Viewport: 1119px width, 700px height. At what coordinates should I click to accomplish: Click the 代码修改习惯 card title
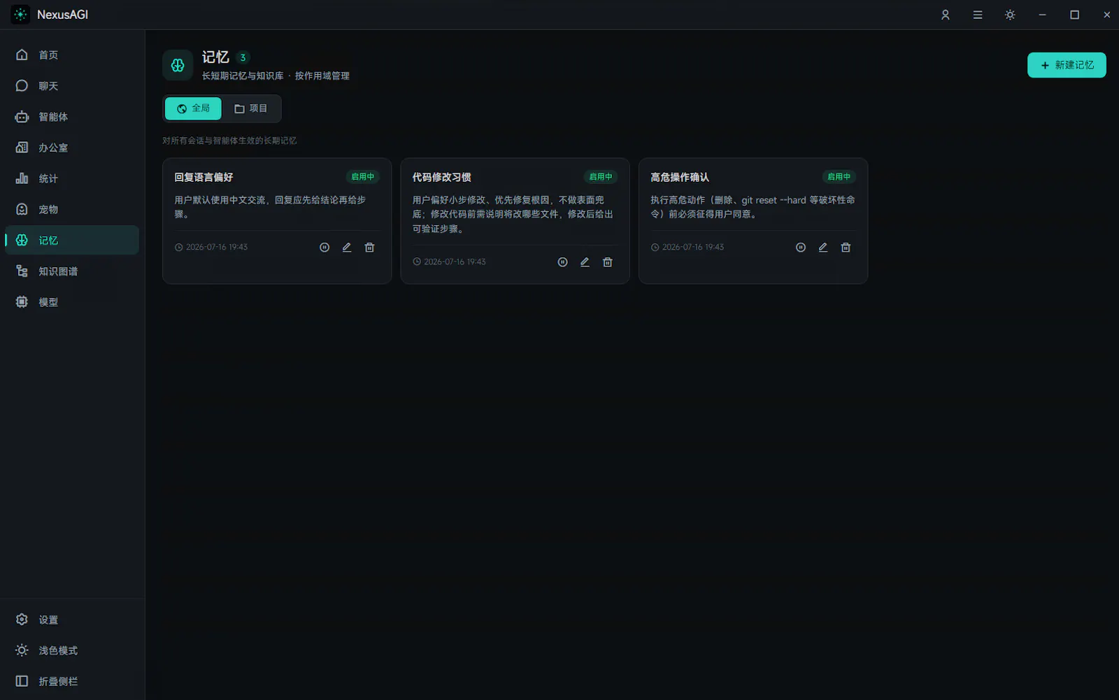[441, 177]
